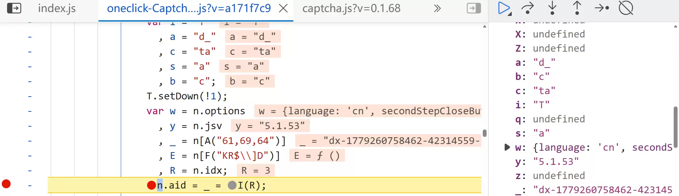Remove the red breakpoint in gutter
The width and height of the screenshot is (679, 196).
point(6,184)
